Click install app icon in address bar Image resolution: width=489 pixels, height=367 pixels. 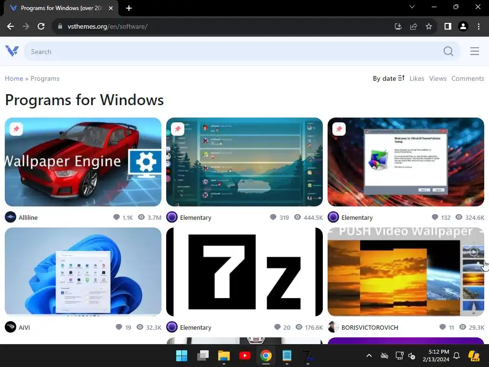click(398, 27)
